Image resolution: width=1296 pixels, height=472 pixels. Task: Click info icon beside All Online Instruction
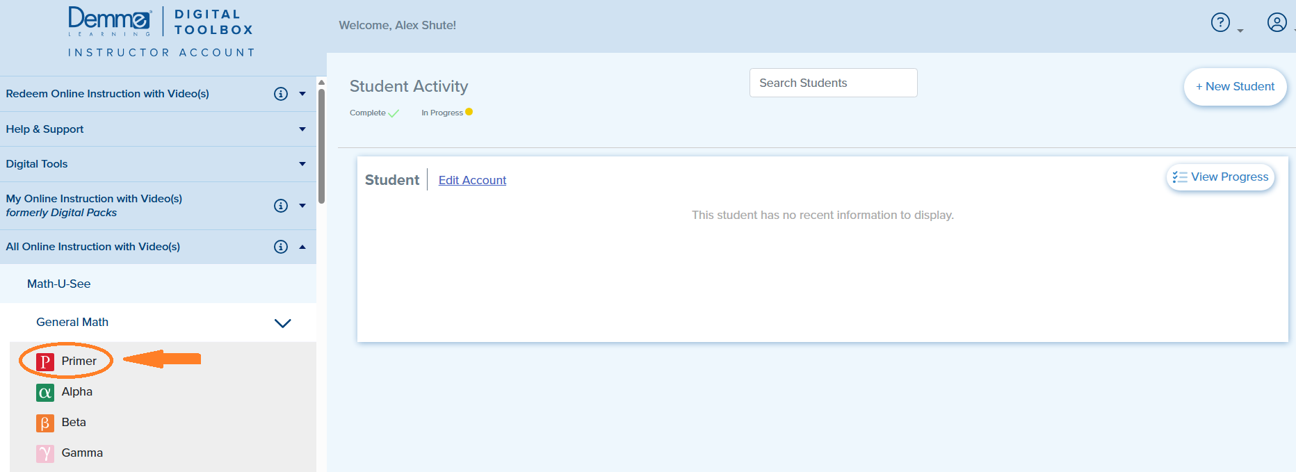pos(281,247)
